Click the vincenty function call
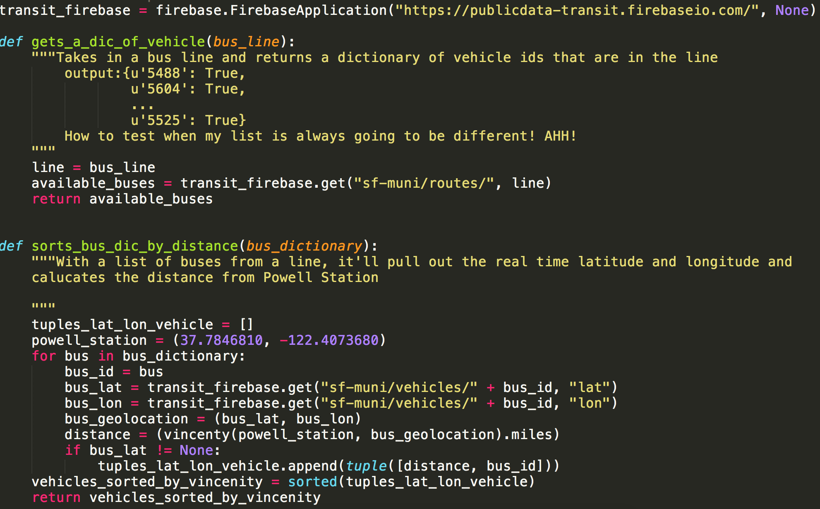Image resolution: width=820 pixels, height=509 pixels. point(197,435)
